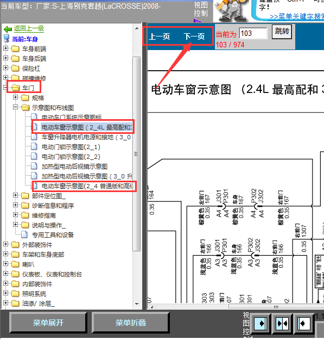This screenshot has height=339, width=324.
Task: Expand the 车架和车身底部 folder
Action: point(5,254)
